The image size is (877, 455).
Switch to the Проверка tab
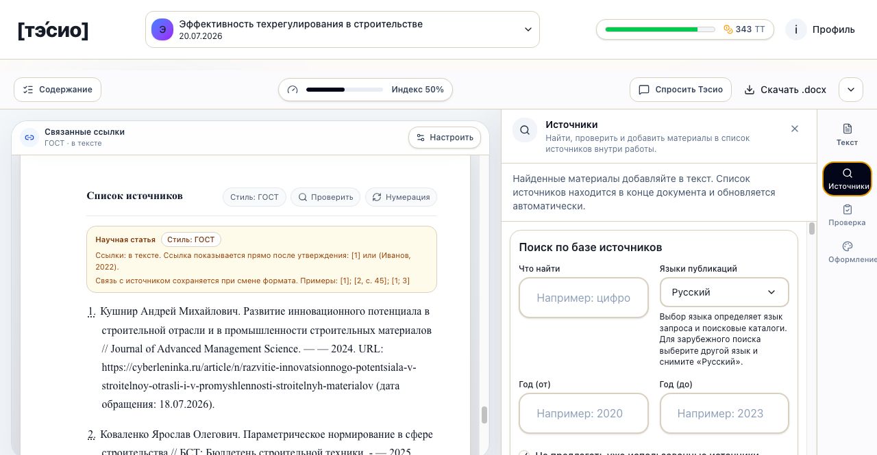tap(847, 215)
